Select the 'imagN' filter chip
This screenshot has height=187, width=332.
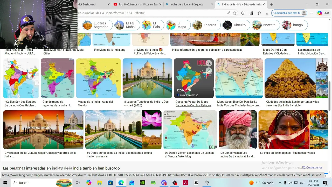pyautogui.click(x=295, y=25)
